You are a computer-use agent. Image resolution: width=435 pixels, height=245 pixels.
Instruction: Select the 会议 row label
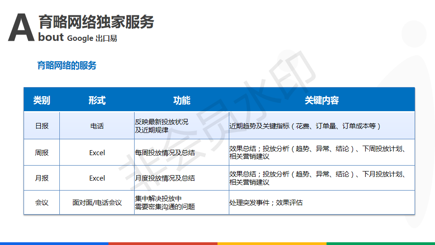coord(42,202)
